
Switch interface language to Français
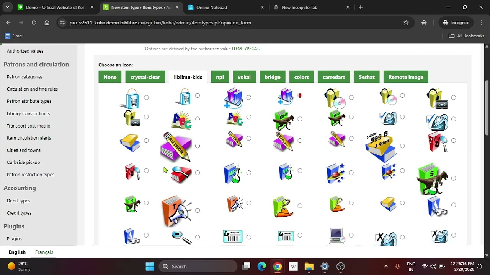pyautogui.click(x=44, y=252)
